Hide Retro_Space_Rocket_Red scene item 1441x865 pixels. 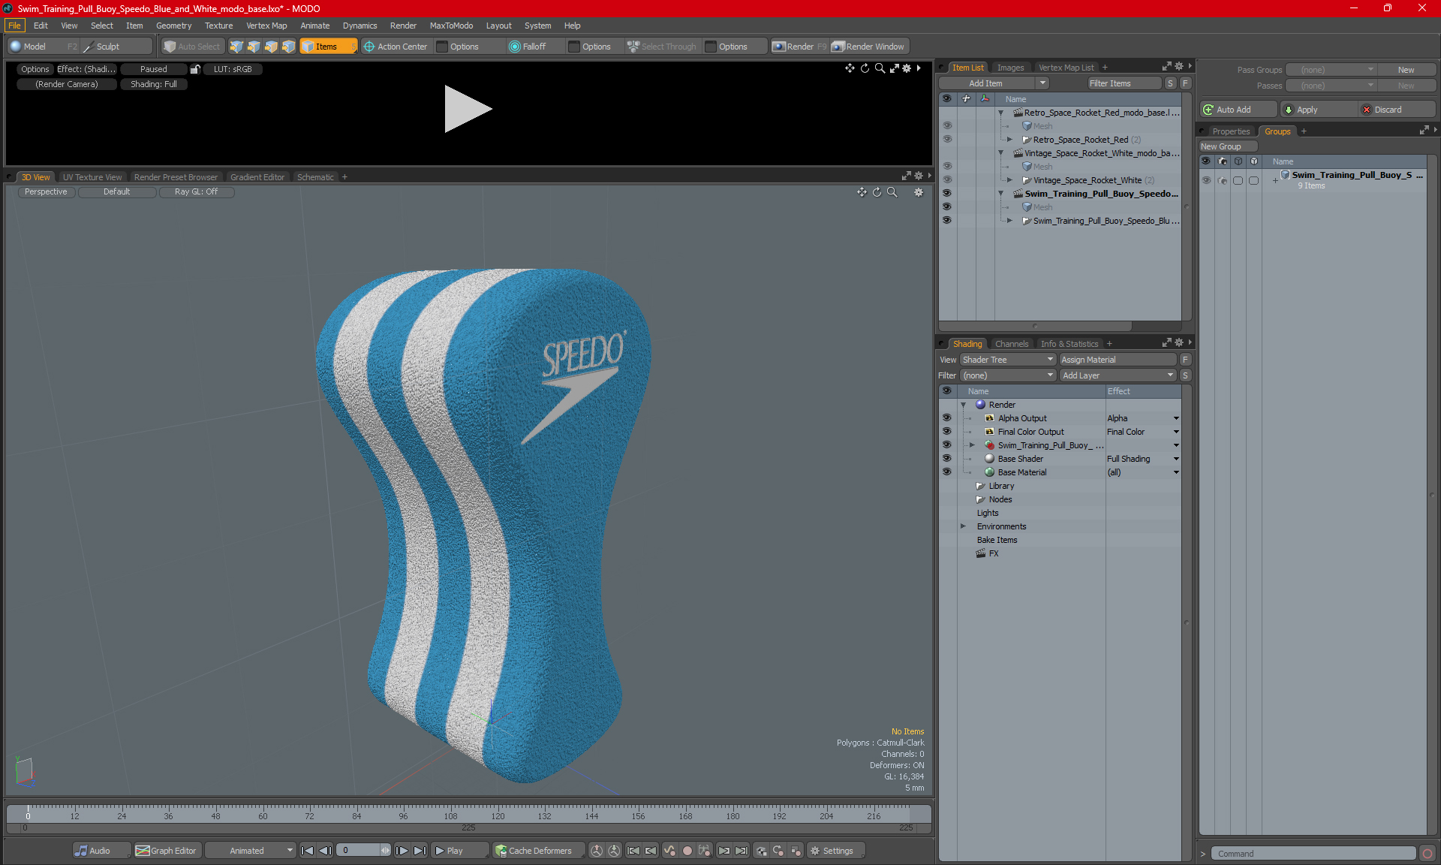pyautogui.click(x=947, y=140)
